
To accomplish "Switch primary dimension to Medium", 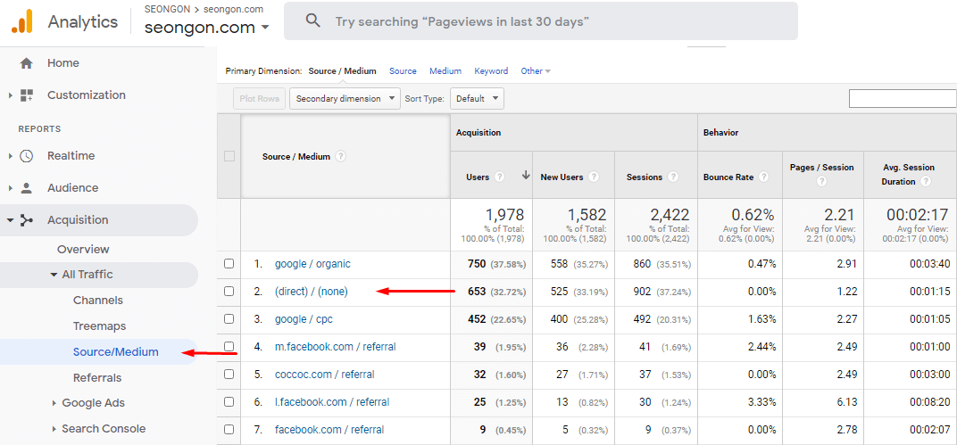I will pyautogui.click(x=445, y=71).
